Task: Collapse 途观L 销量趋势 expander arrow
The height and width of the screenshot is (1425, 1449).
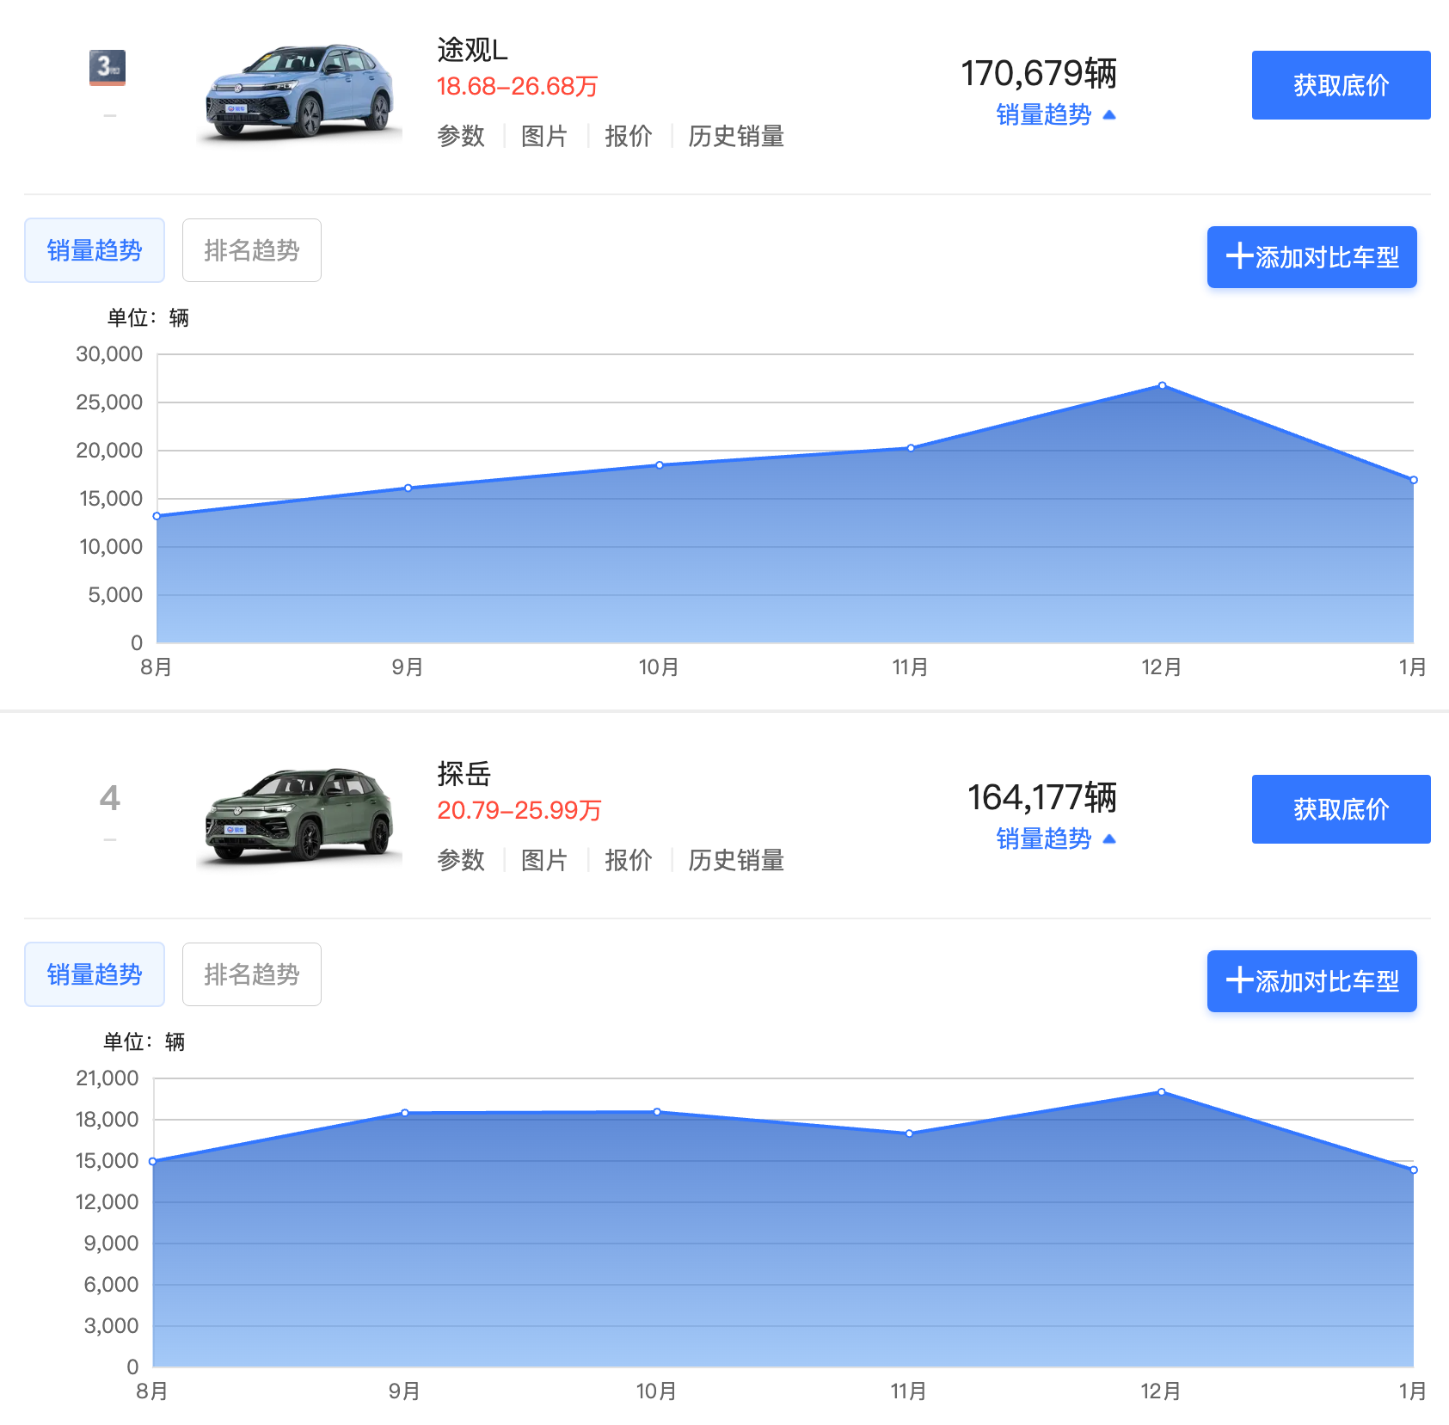Action: (1109, 114)
